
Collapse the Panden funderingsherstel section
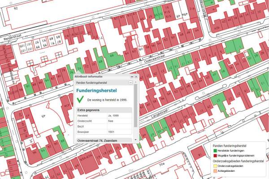131,83
